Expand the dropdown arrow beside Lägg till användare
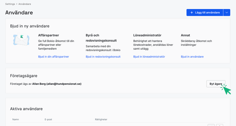Image resolution: width=236 pixels, height=126 pixels. coord(227,12)
